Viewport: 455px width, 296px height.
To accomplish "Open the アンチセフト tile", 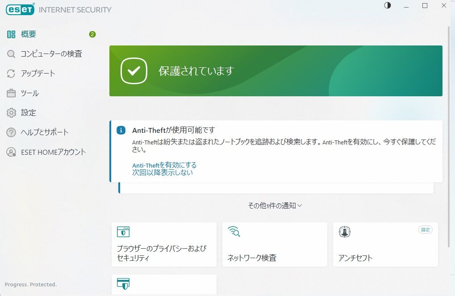I will tap(385, 244).
